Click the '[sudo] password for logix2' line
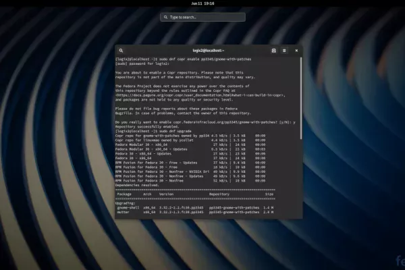The height and width of the screenshot is (270, 405). 142,63
